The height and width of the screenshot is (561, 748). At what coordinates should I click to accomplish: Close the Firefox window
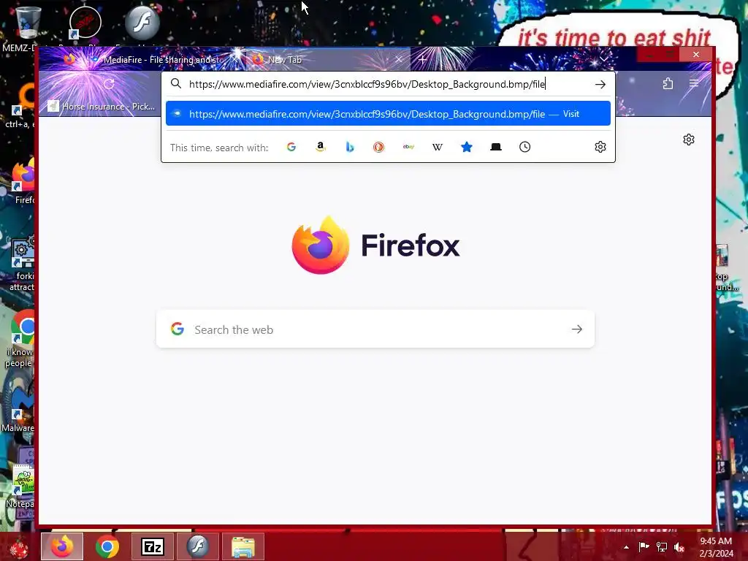[x=696, y=55]
